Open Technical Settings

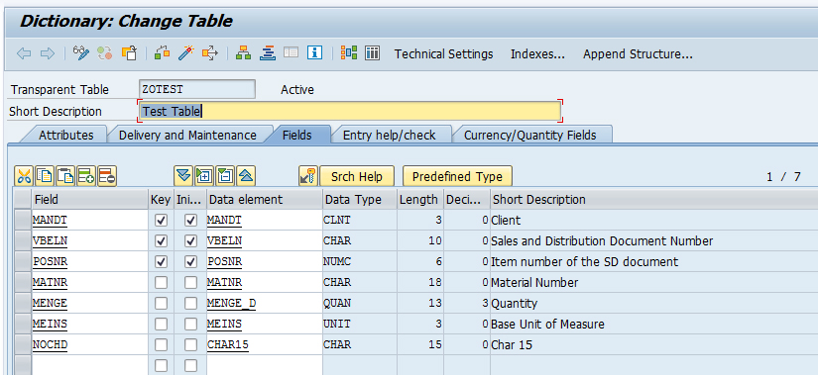click(x=443, y=54)
